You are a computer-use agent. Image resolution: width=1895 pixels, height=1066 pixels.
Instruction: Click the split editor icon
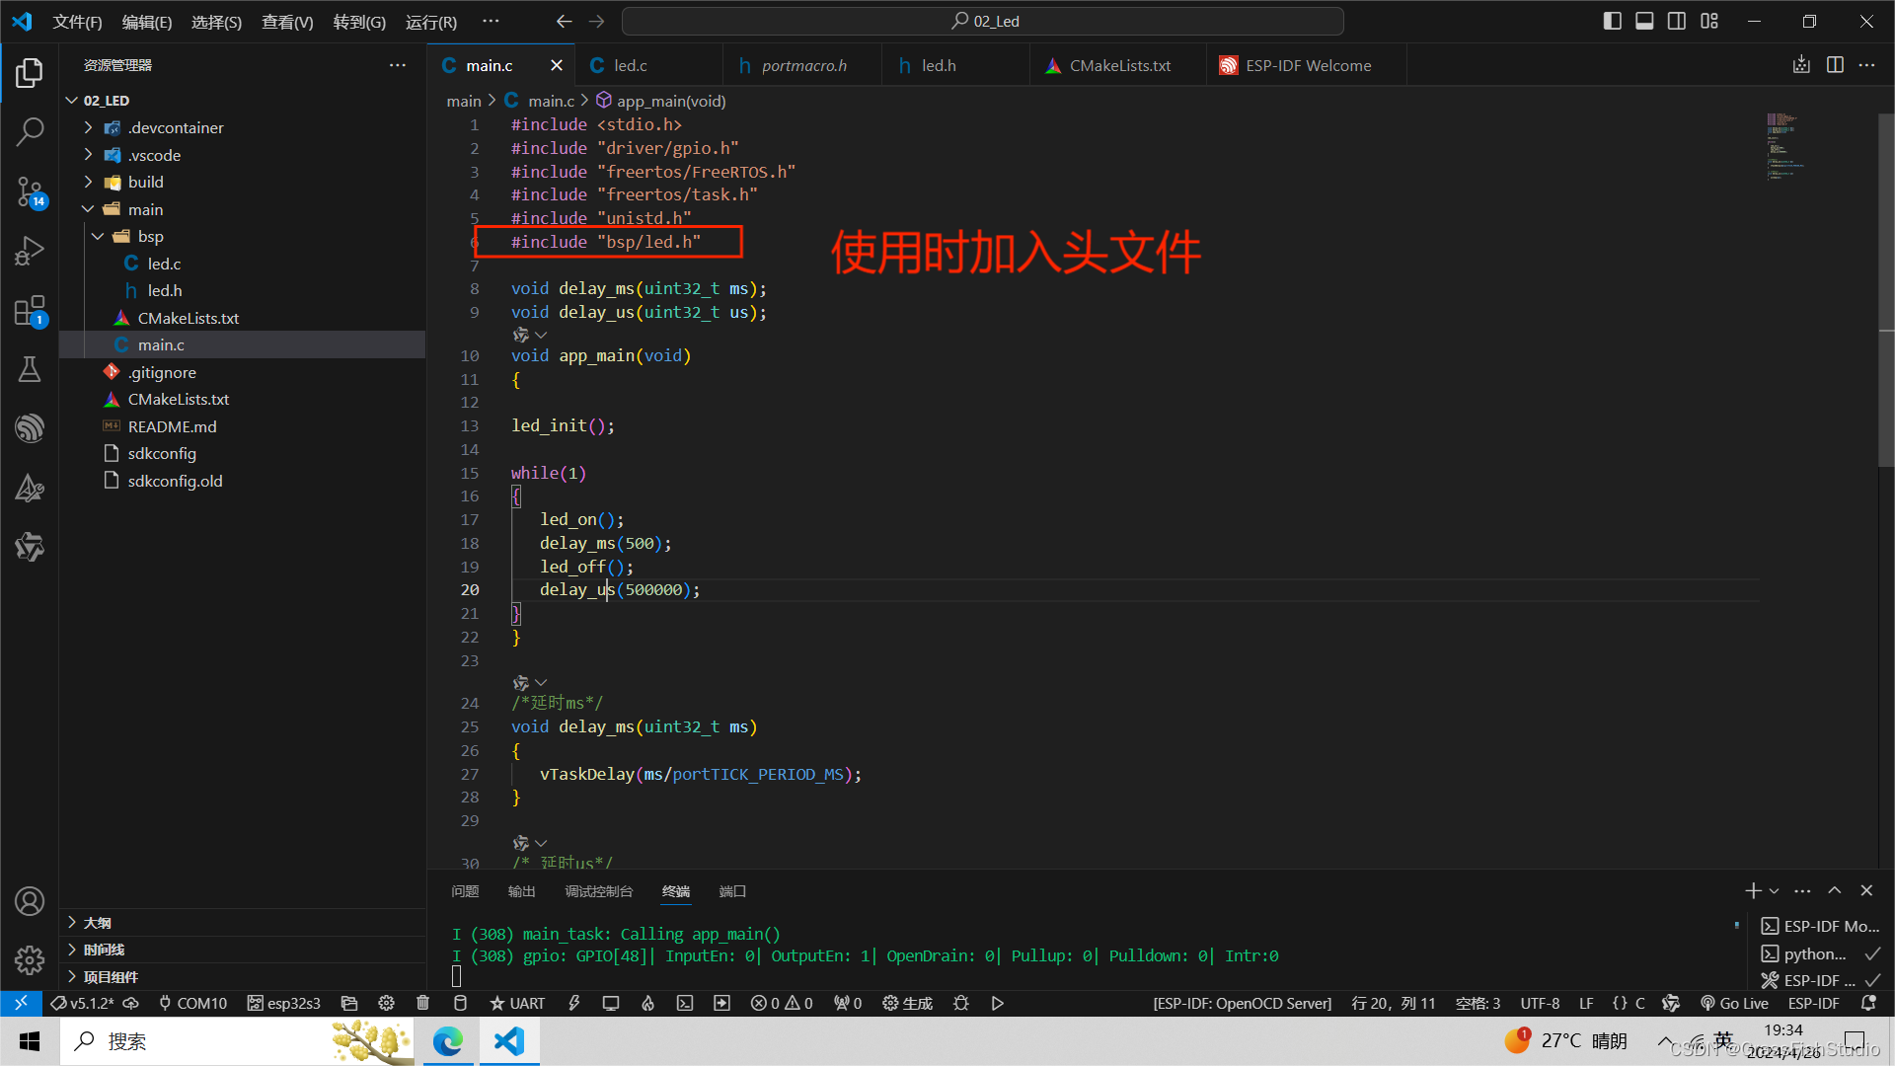tap(1835, 65)
